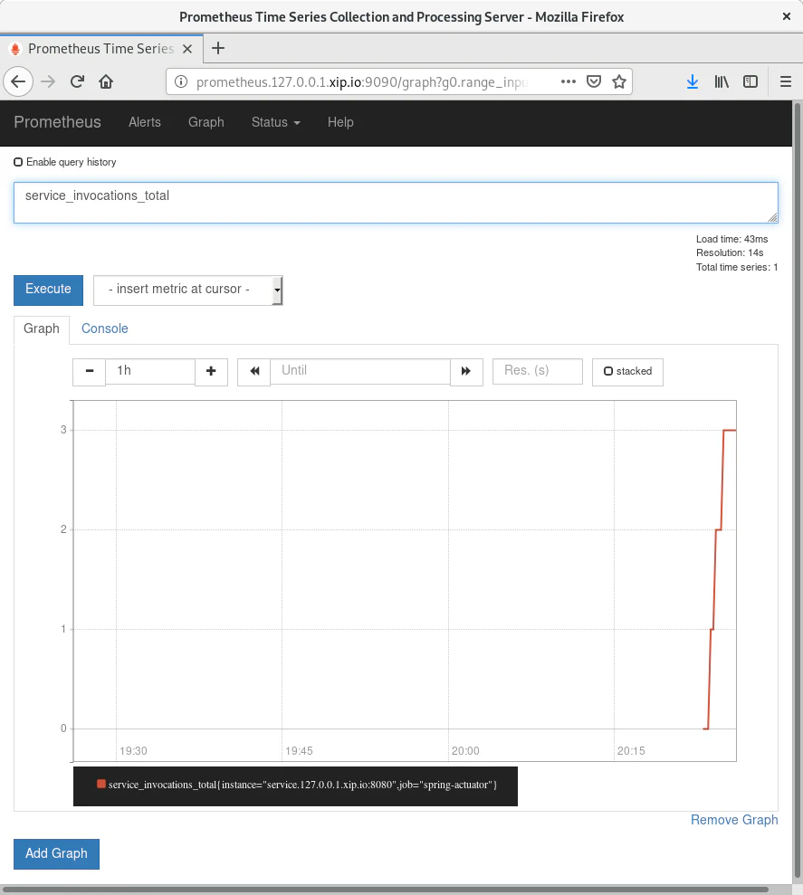Switch to the Console tab
Screen dimensions: 803x895
(105, 328)
